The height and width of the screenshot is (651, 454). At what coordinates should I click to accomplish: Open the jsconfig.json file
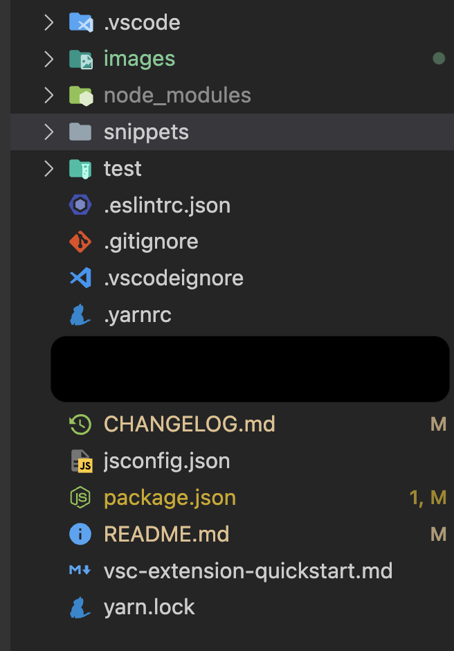point(166,461)
